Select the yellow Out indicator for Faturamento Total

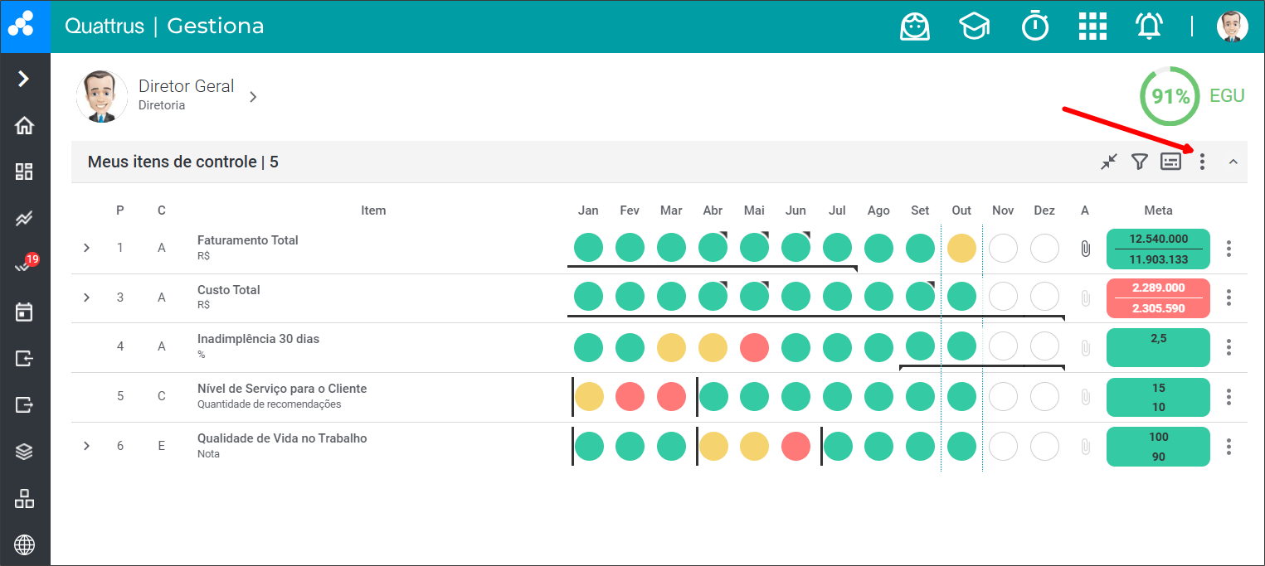click(x=961, y=248)
